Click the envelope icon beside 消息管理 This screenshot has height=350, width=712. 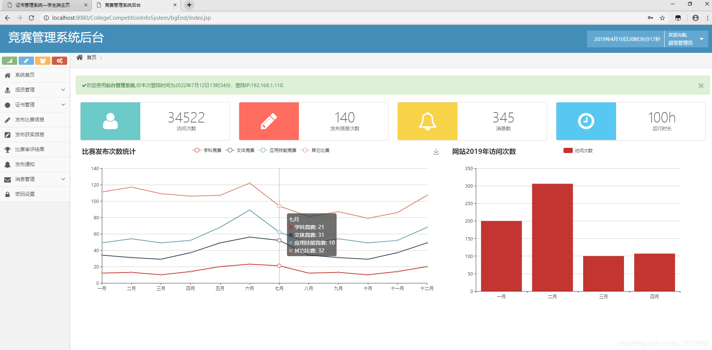[7, 179]
